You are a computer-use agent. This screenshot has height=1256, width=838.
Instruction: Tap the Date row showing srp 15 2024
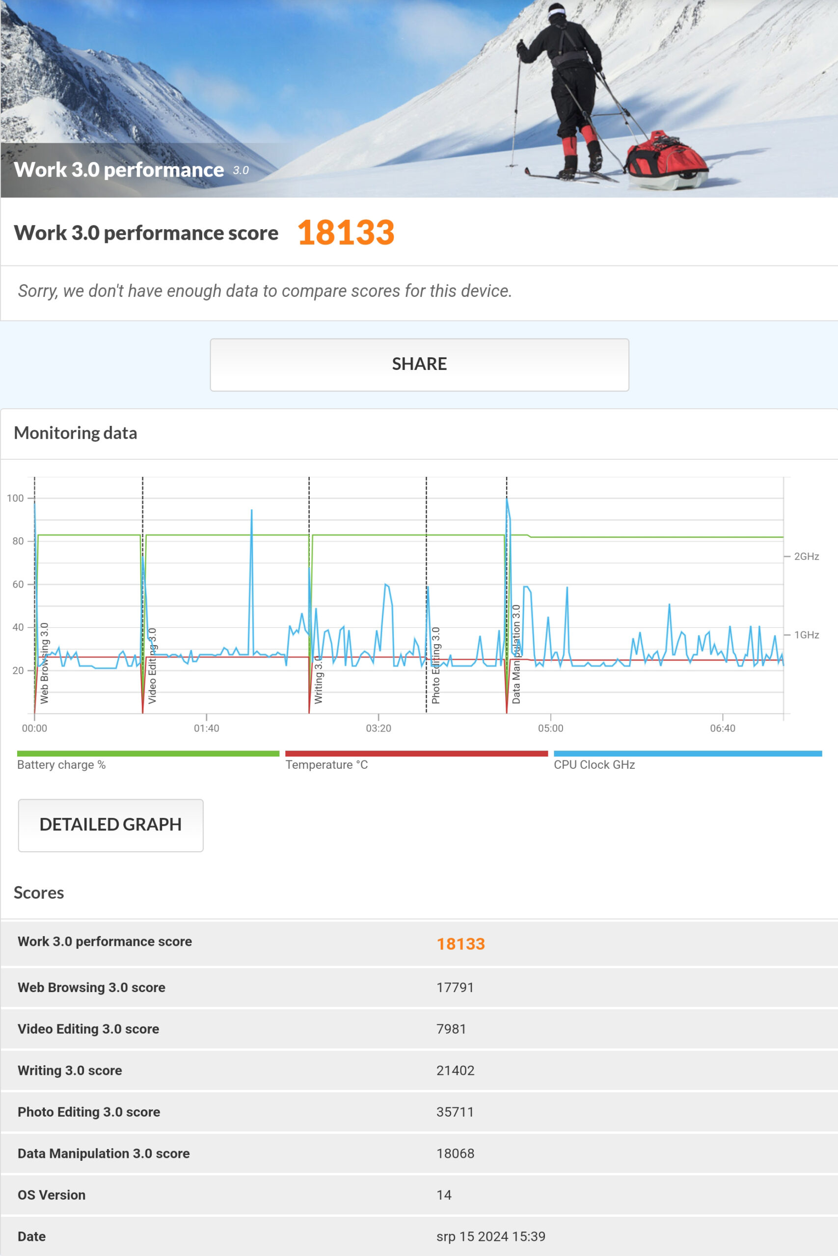419,1236
